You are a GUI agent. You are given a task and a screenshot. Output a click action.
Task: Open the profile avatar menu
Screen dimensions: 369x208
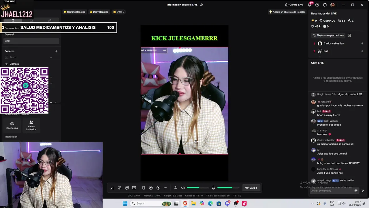tap(332, 5)
